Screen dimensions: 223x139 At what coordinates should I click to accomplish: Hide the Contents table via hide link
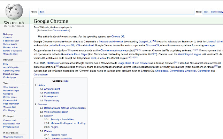click(66, 81)
